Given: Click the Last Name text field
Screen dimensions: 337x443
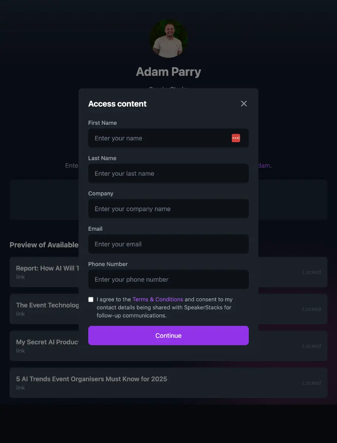Looking at the screenshot, I should click(x=168, y=174).
